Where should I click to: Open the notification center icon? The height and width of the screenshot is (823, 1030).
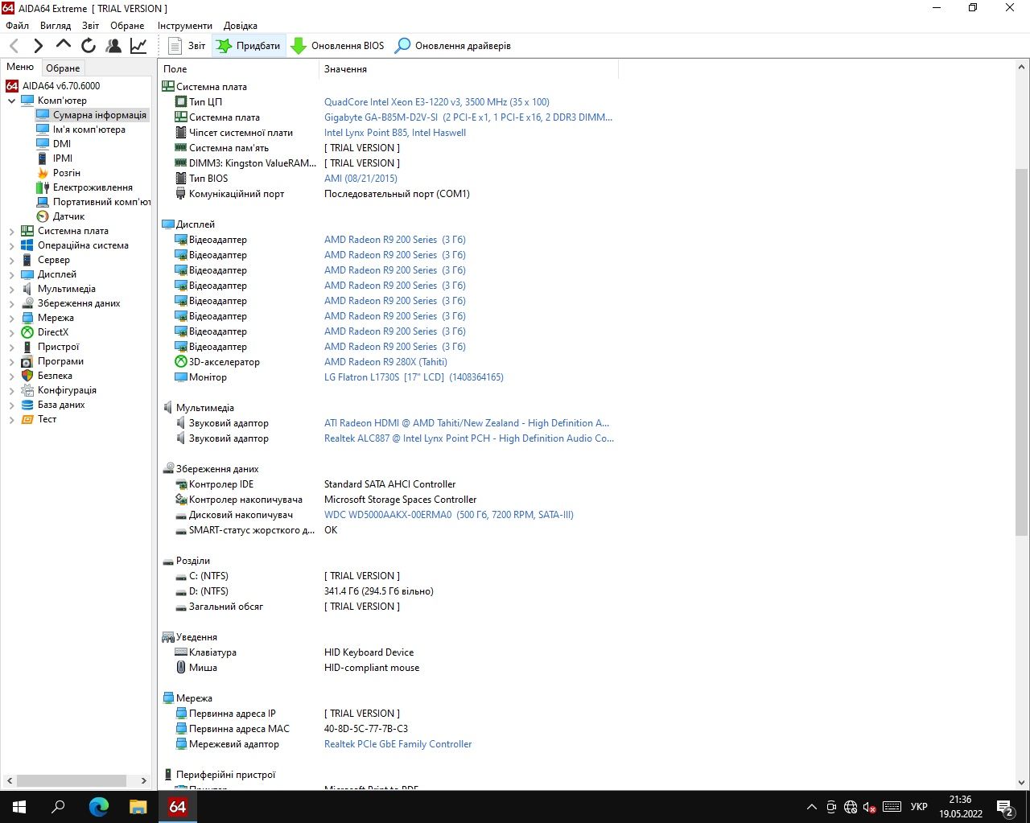[1005, 807]
